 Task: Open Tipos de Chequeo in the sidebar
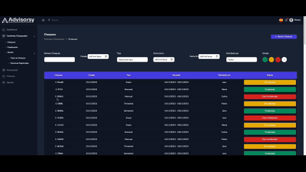point(18,58)
